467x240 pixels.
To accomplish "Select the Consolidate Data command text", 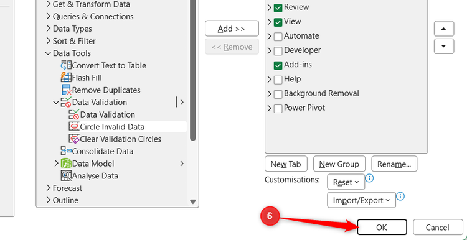I will pos(103,151).
